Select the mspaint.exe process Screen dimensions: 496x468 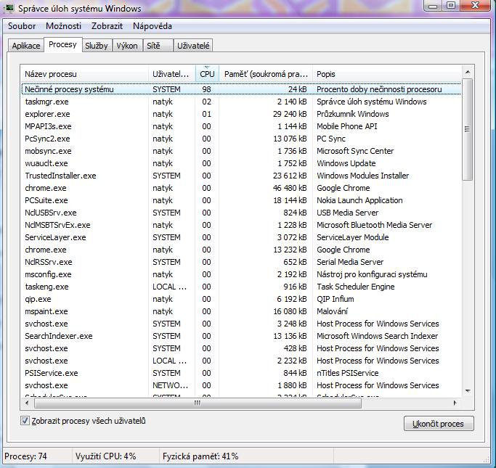coord(241,311)
